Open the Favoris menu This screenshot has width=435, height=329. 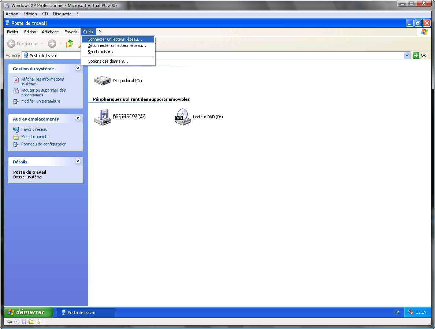pos(71,32)
